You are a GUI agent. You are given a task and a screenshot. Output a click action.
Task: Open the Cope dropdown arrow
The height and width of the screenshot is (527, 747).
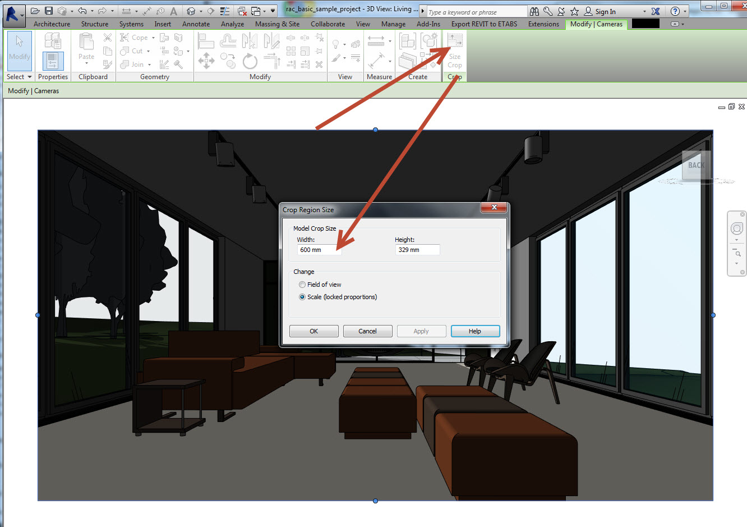click(x=152, y=37)
